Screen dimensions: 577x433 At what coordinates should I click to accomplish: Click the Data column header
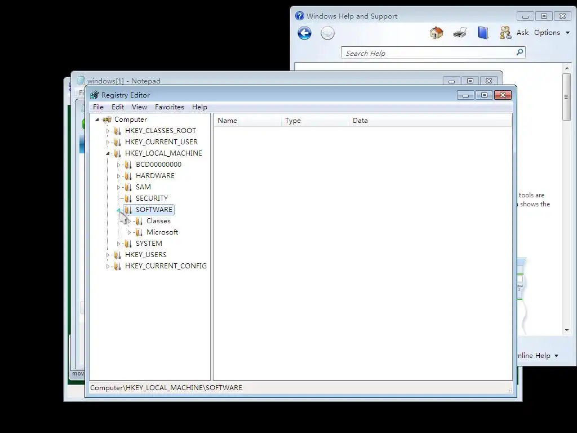tap(430, 121)
